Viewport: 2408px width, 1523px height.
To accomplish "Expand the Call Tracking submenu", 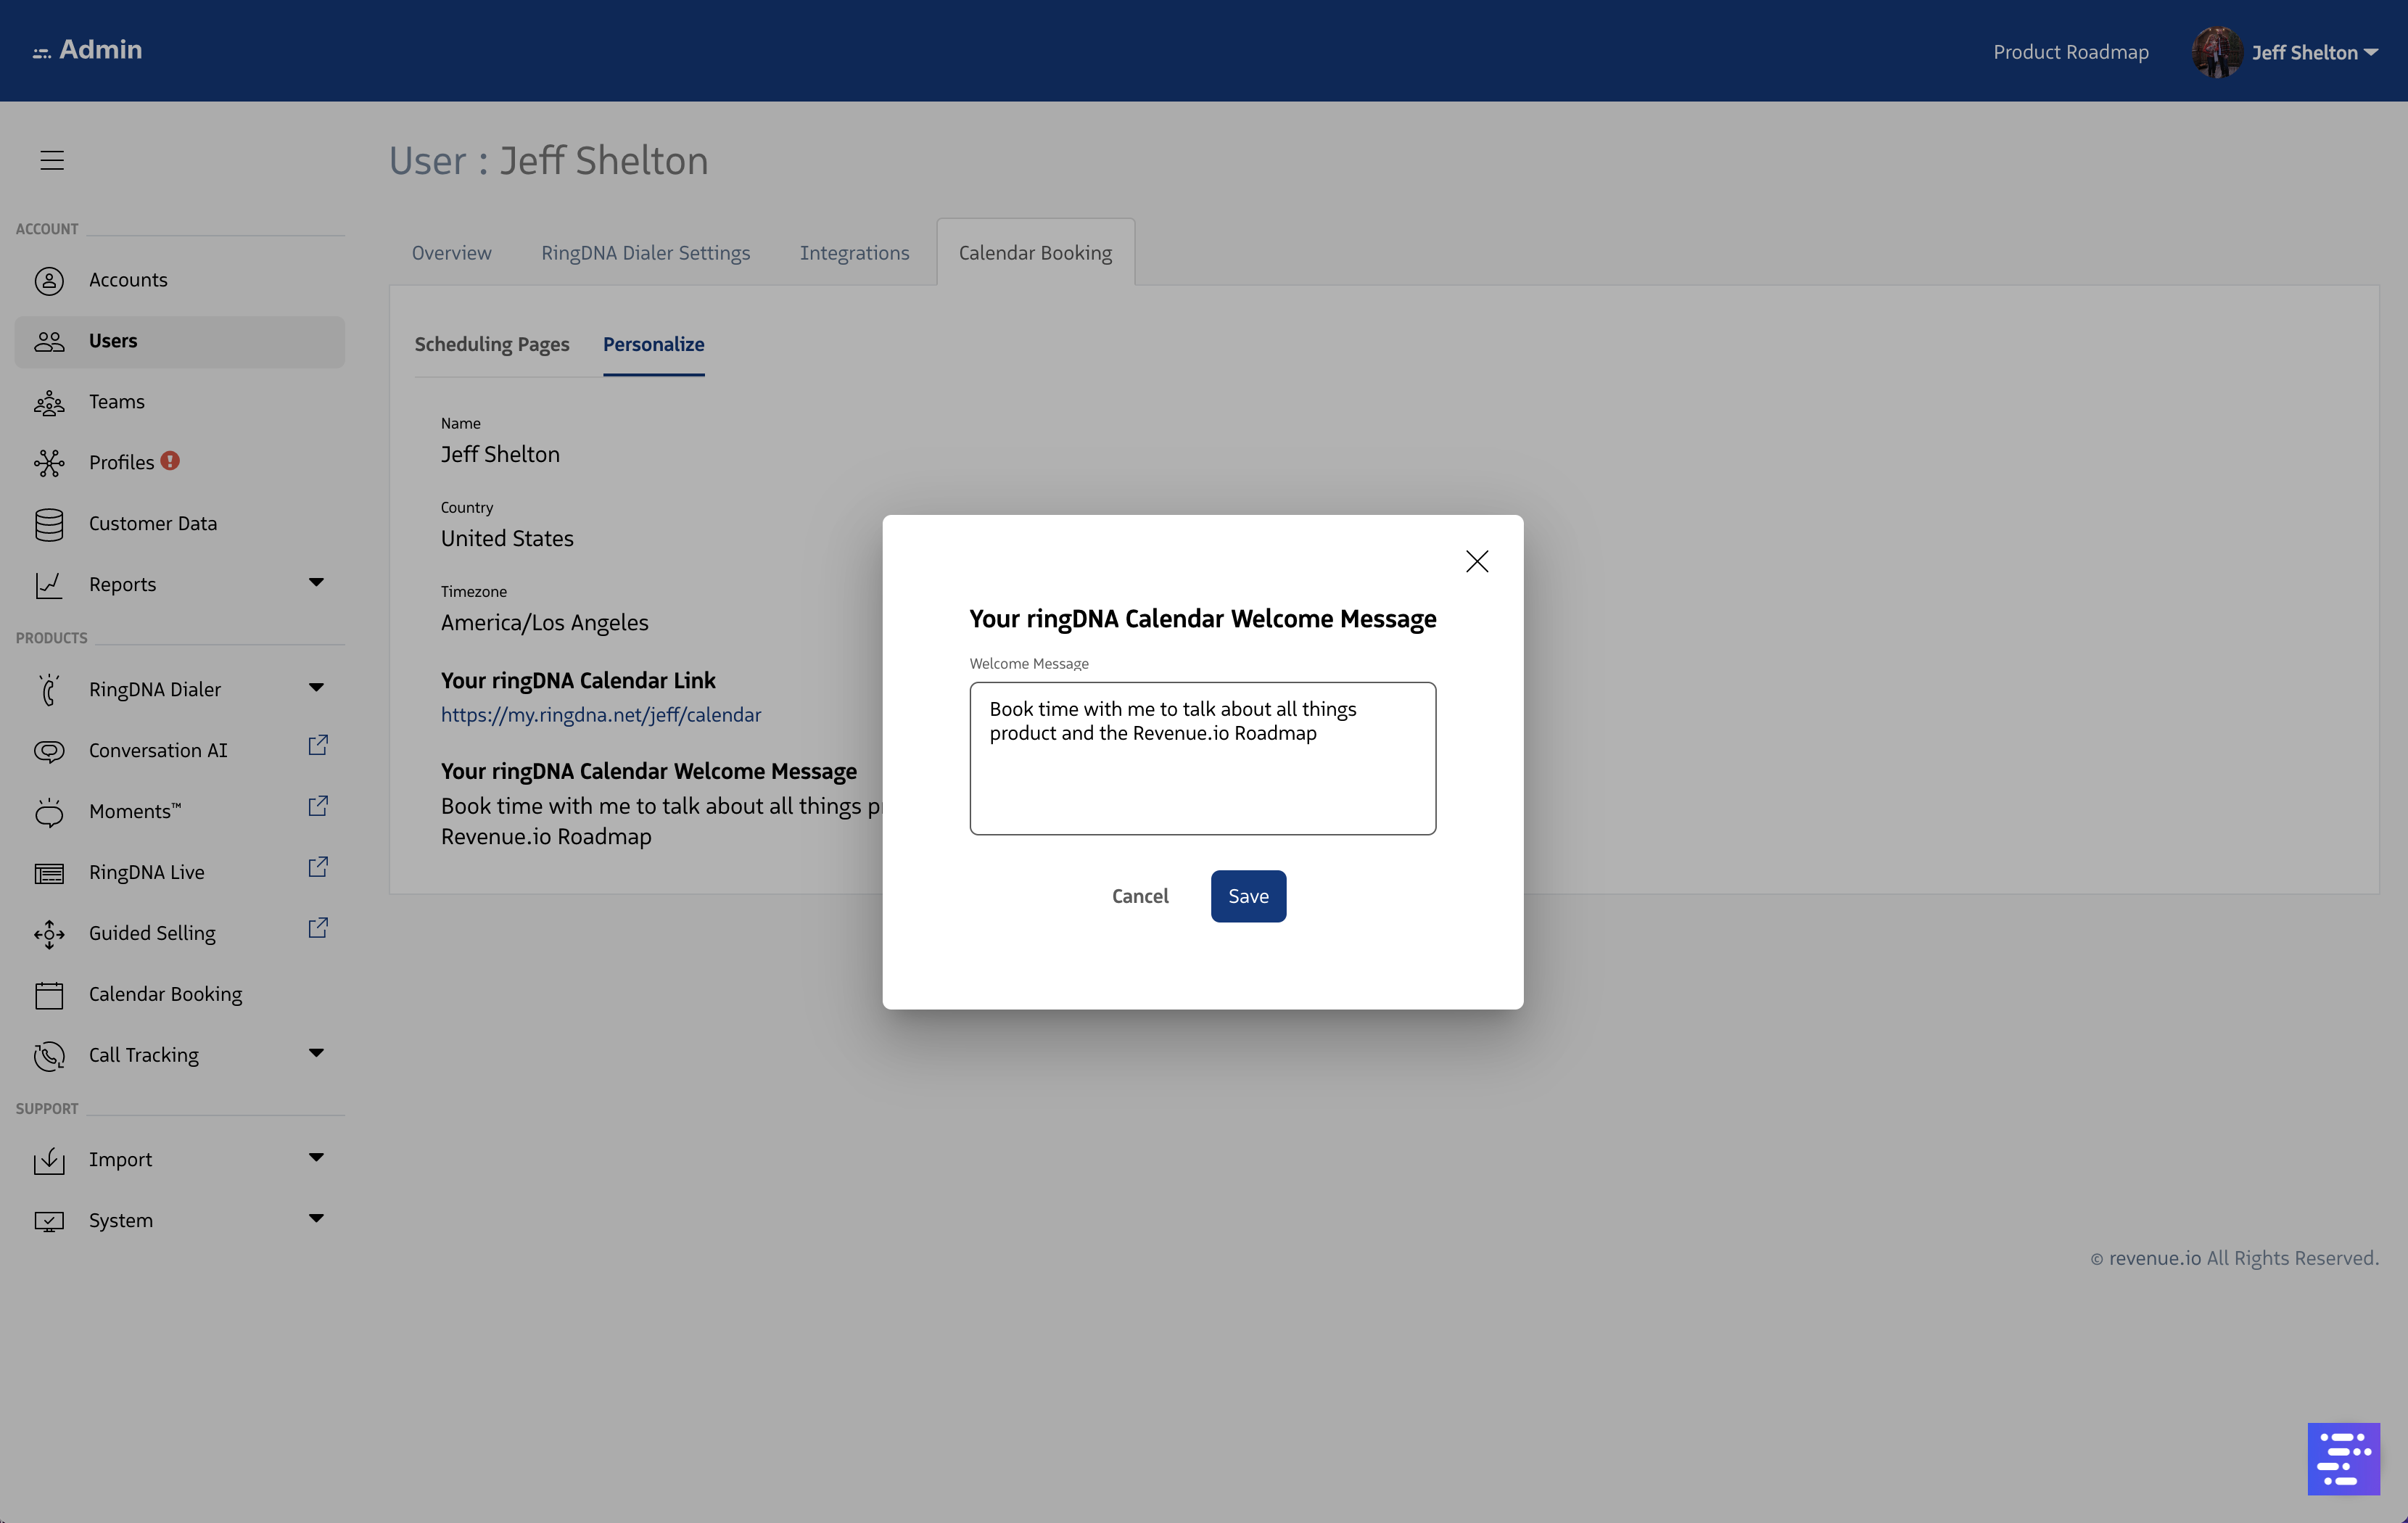I will coord(316,1053).
